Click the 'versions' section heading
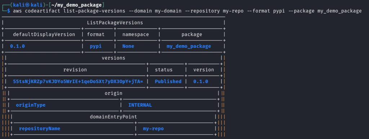 click(x=114, y=58)
